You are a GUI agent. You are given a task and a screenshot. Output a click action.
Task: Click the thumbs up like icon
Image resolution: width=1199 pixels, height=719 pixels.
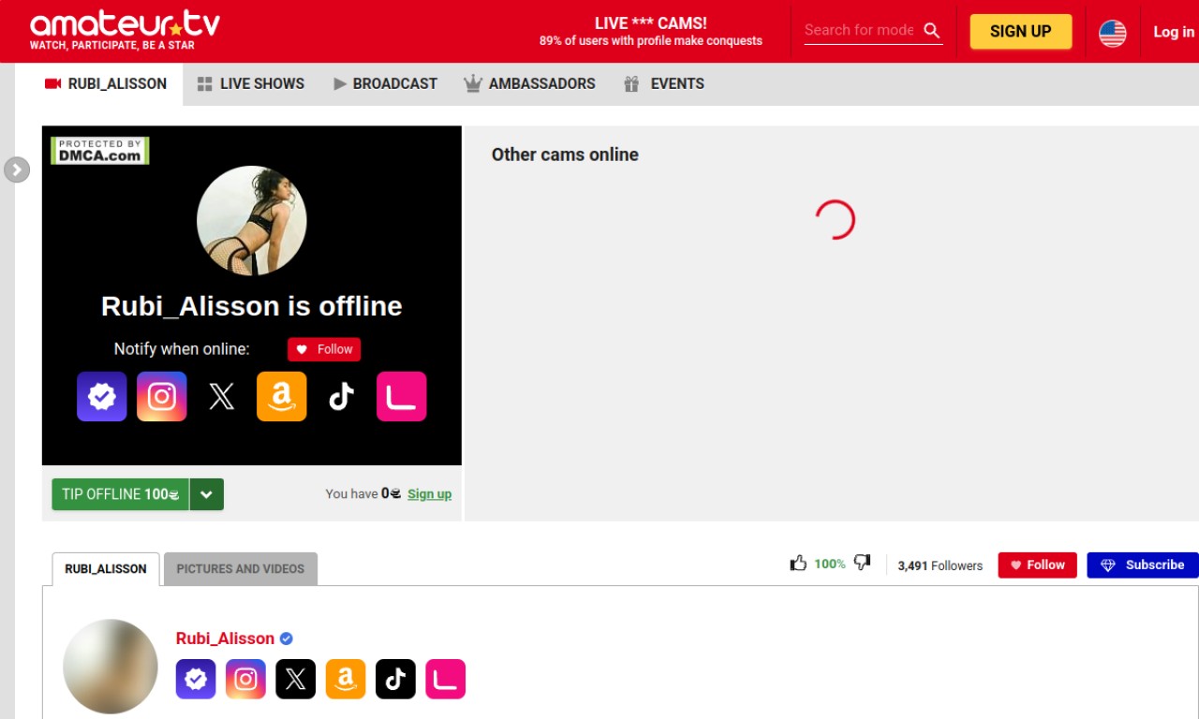798,564
